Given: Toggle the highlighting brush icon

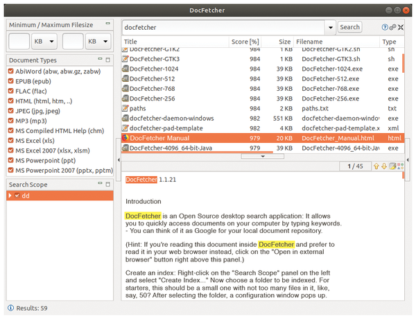Looking at the screenshot, I should (x=392, y=166).
